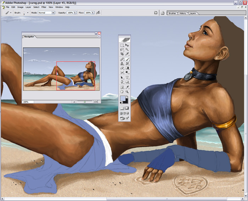Click the background color swatch

click(x=126, y=102)
